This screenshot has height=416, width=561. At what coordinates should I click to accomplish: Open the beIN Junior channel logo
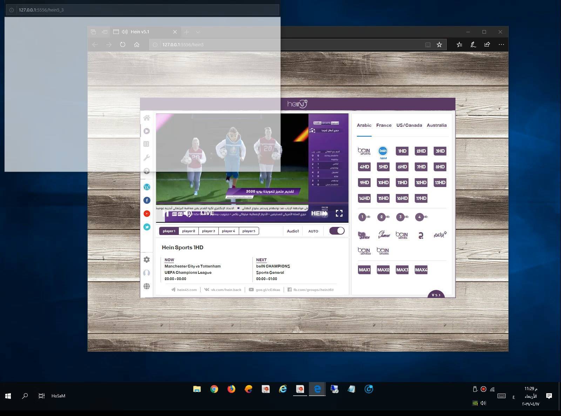coord(364,235)
